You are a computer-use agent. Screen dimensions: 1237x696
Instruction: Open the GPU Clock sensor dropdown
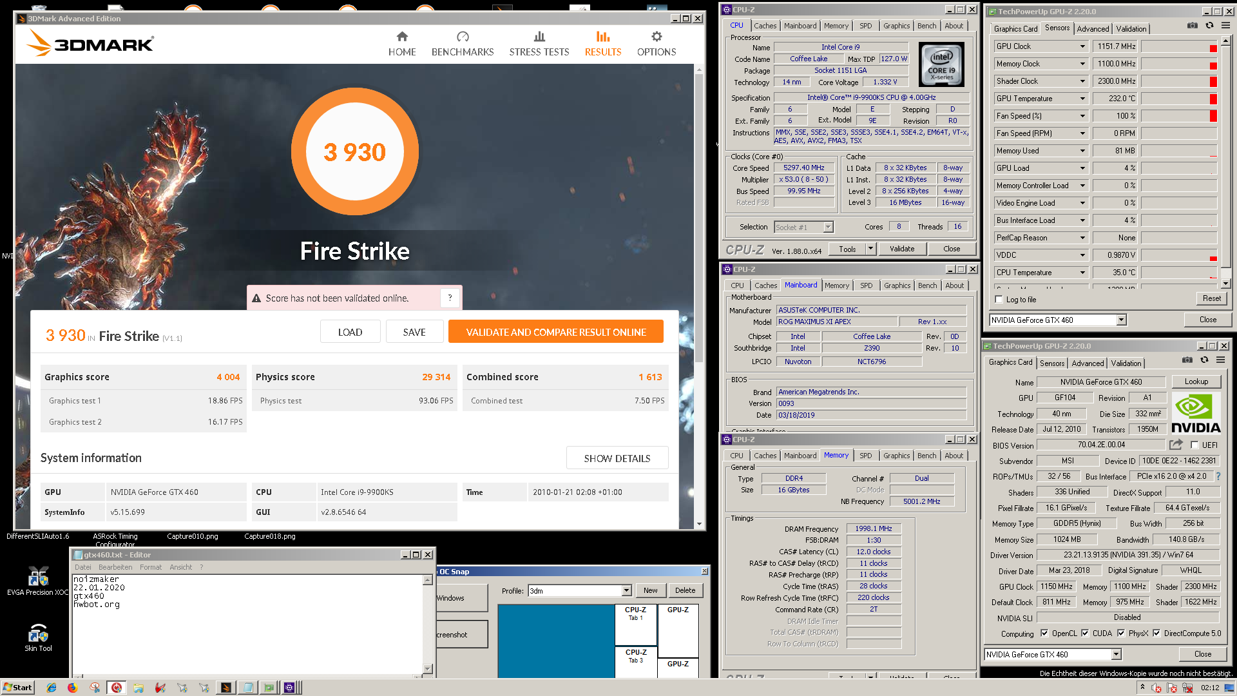click(1082, 46)
